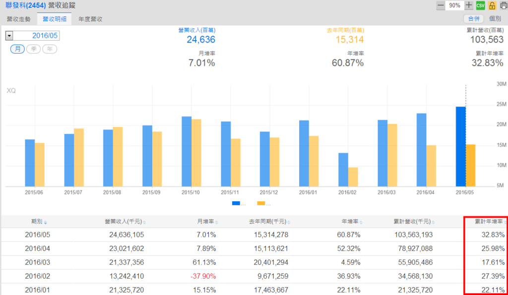Click the blue 2016/02 revenue bar
The image size is (508, 295).
pyautogui.click(x=343, y=170)
